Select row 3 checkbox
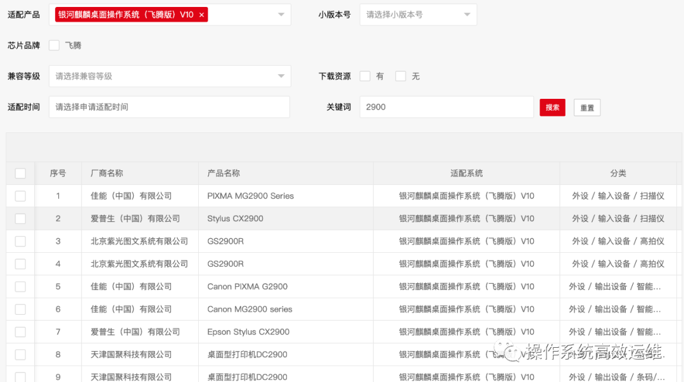Screen dimensions: 684x382 coord(20,241)
